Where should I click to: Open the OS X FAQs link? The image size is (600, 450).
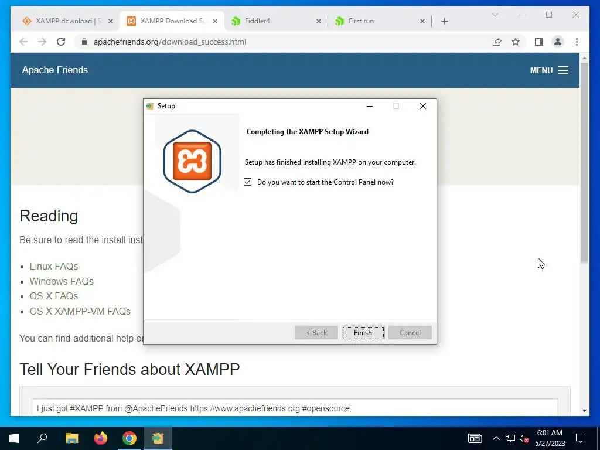(54, 296)
